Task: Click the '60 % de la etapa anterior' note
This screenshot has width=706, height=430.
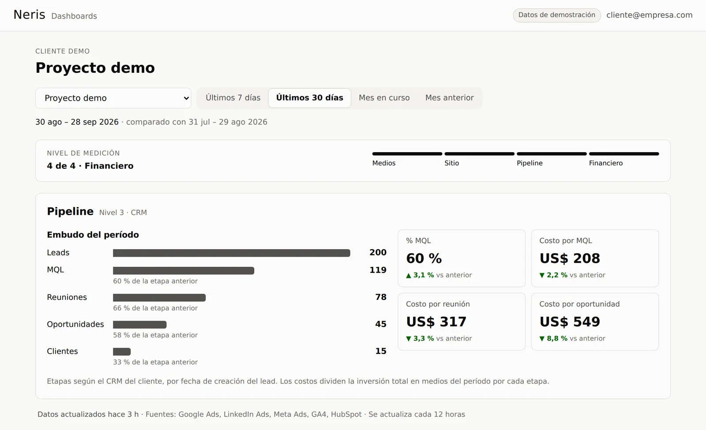Action: pos(155,281)
